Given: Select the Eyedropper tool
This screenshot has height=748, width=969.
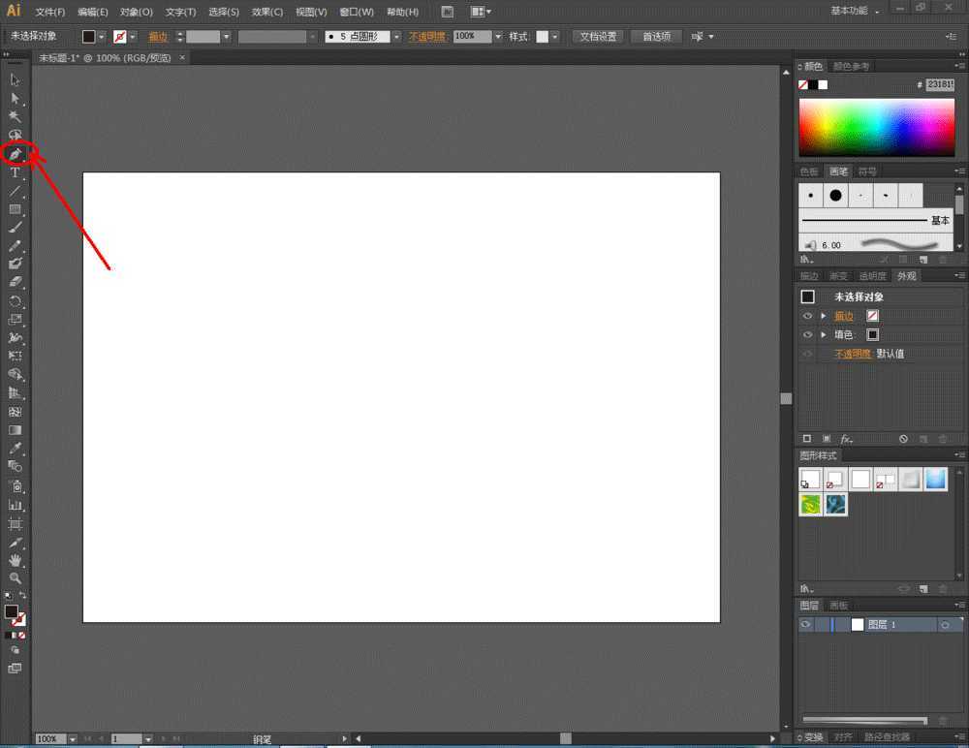Looking at the screenshot, I should tap(16, 449).
